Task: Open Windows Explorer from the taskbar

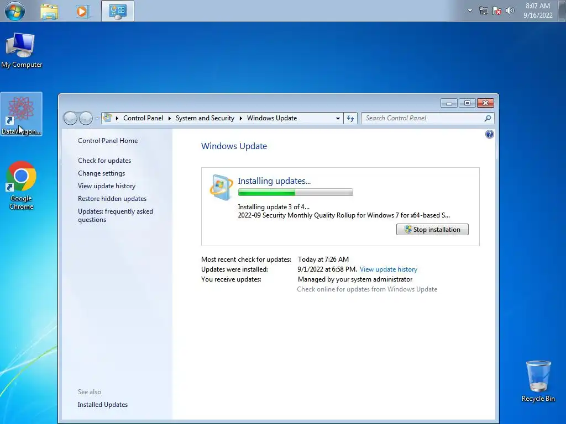Action: point(49,11)
